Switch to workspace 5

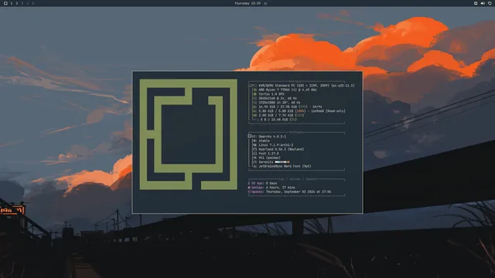[32, 3]
